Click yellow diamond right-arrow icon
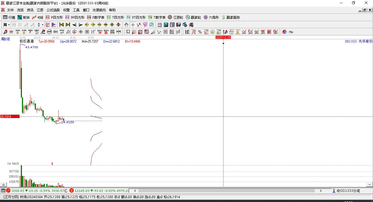Image resolution: width=373 pixels, height=202 pixels. point(93,25)
